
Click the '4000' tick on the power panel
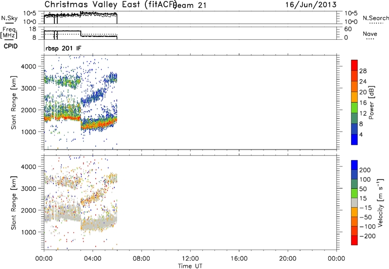pyautogui.click(x=28, y=67)
